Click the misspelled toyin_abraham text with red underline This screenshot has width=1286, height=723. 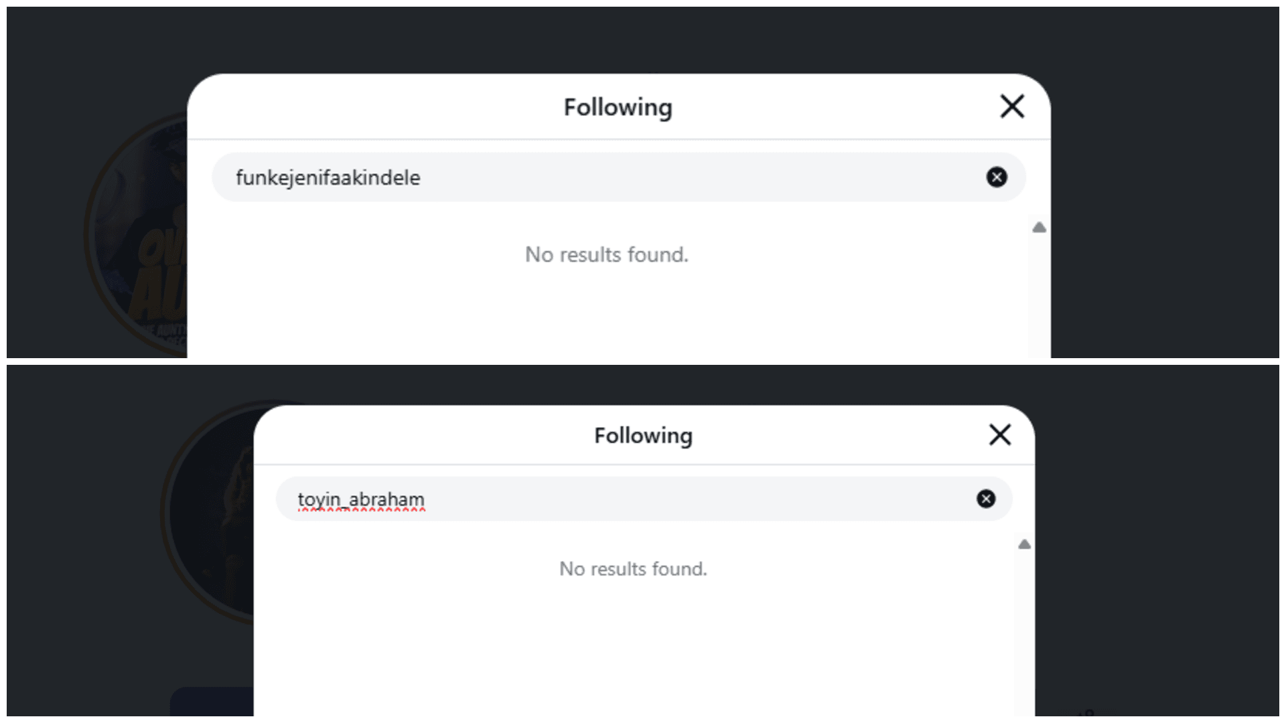[361, 500]
